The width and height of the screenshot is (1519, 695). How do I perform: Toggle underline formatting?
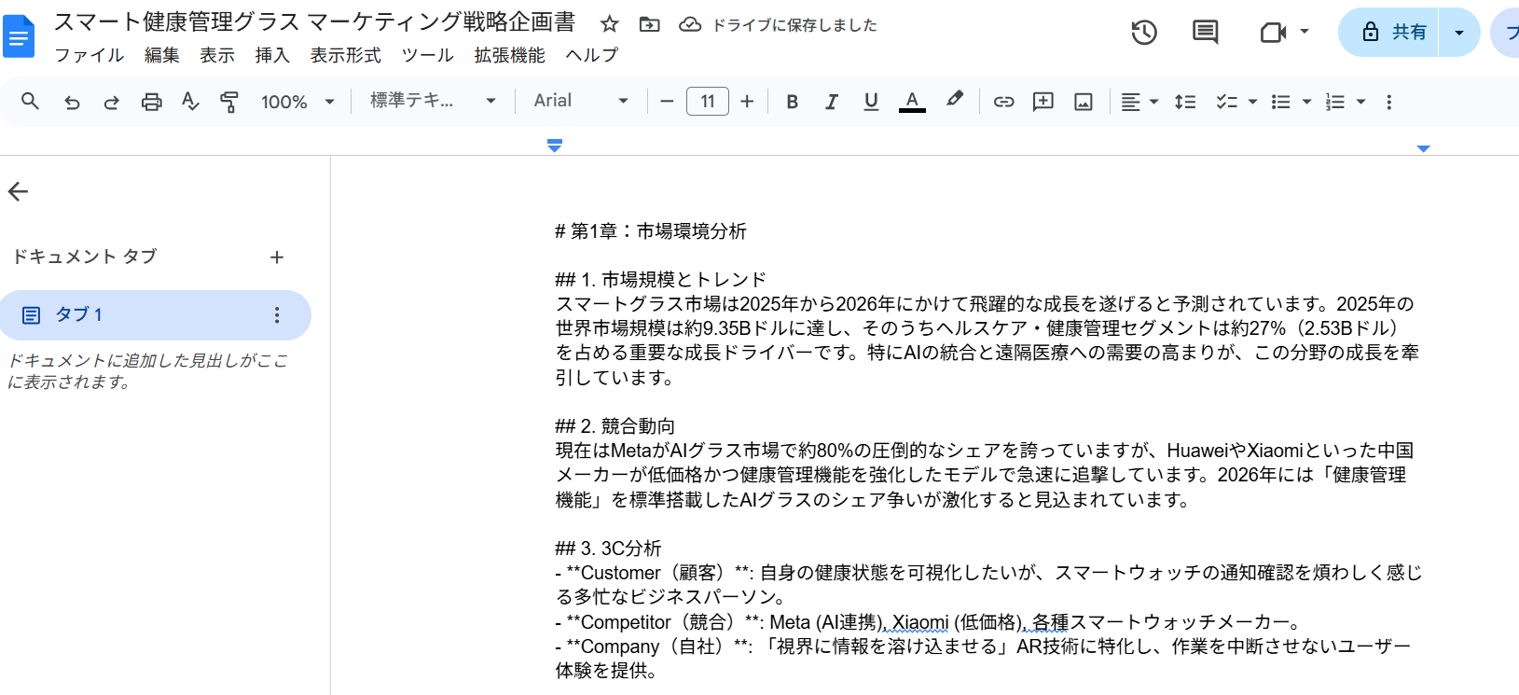click(x=871, y=102)
